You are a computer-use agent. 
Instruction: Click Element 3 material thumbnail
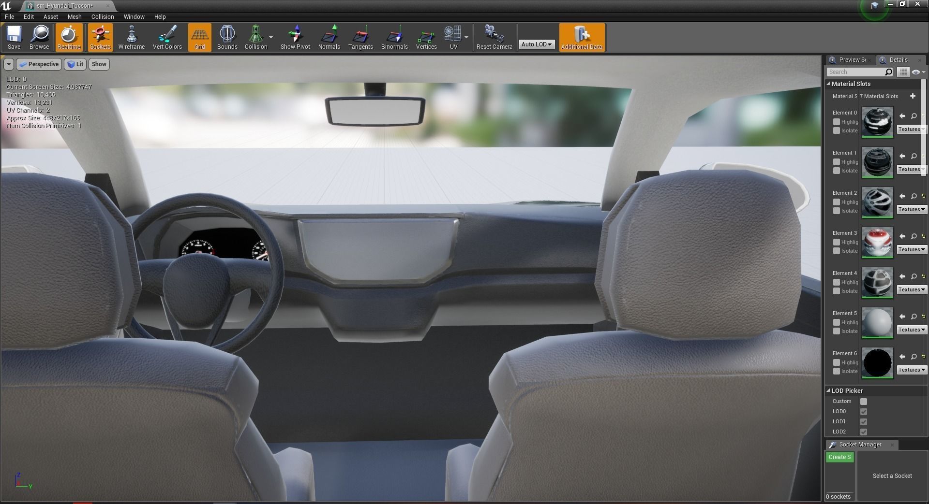tap(877, 242)
